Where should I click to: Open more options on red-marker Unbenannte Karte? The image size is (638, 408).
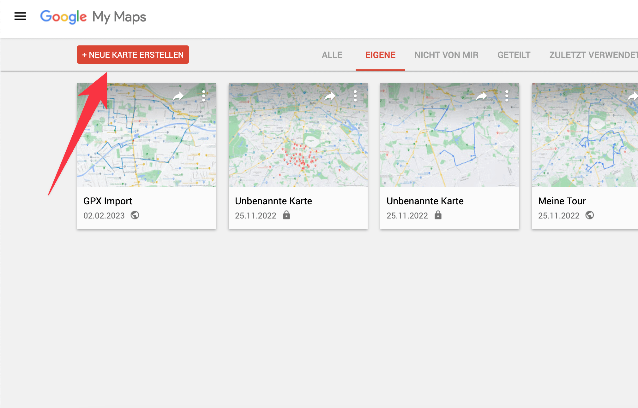click(355, 96)
